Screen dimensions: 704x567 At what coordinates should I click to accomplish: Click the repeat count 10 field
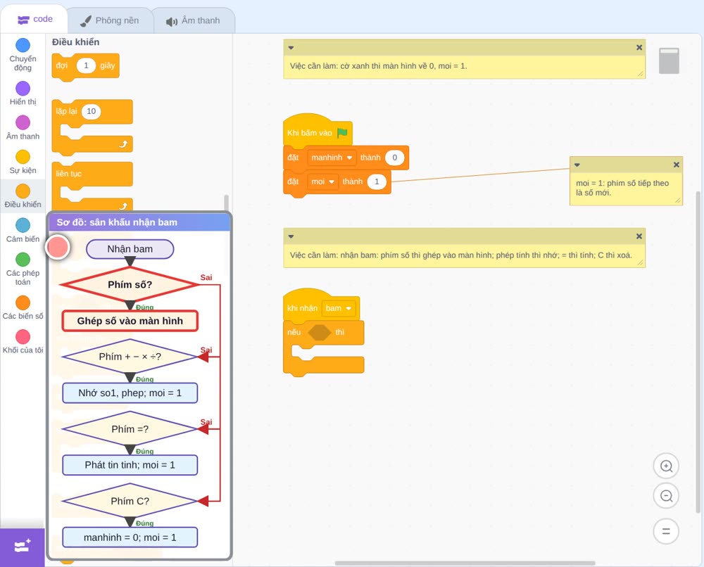pyautogui.click(x=91, y=111)
